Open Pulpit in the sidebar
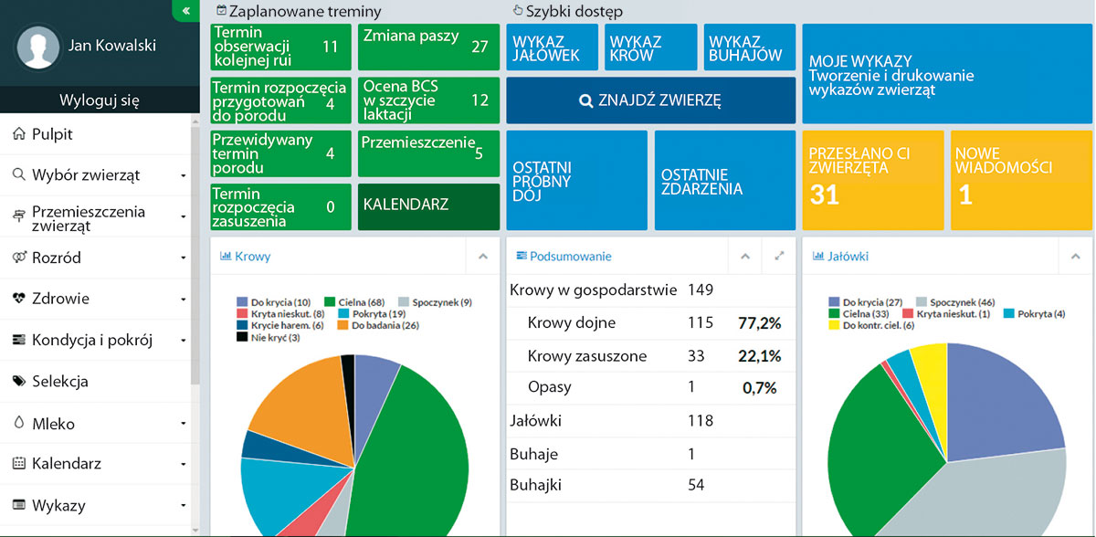This screenshot has width=1096, height=537. [x=95, y=134]
